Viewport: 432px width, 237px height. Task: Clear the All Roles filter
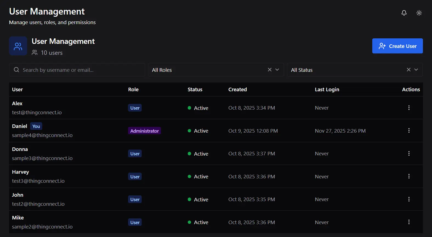pos(270,70)
